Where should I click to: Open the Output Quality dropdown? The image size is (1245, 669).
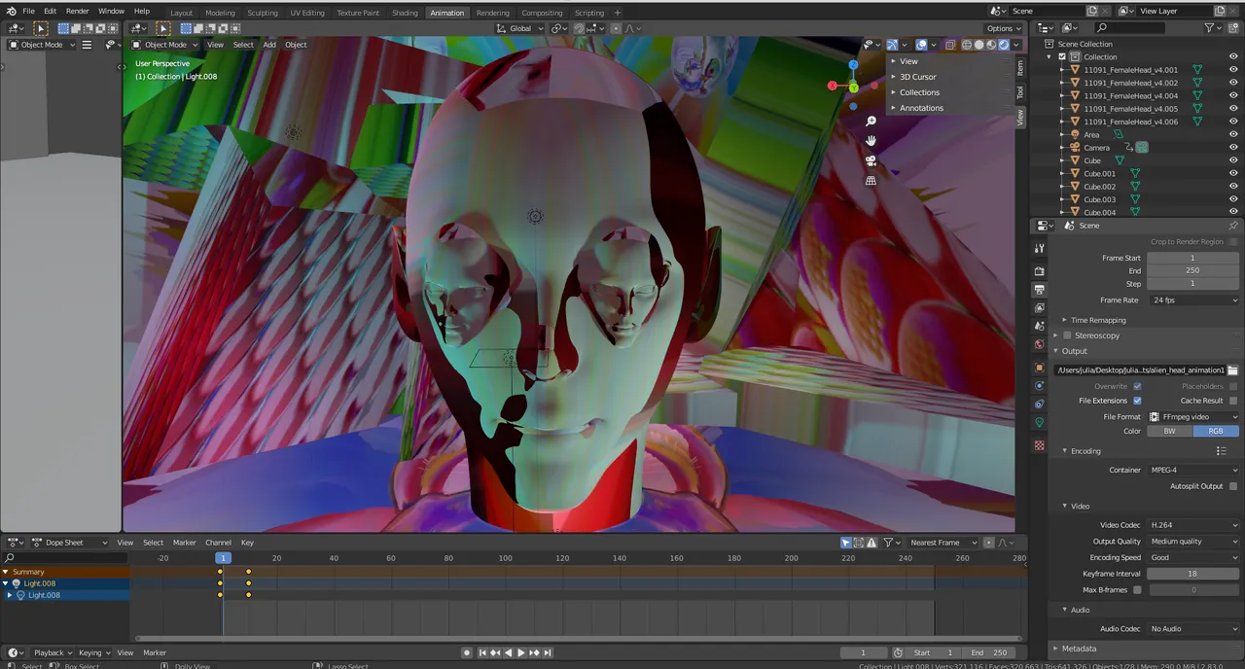pyautogui.click(x=1193, y=542)
